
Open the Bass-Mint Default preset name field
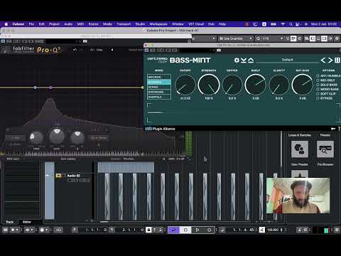(x=287, y=60)
